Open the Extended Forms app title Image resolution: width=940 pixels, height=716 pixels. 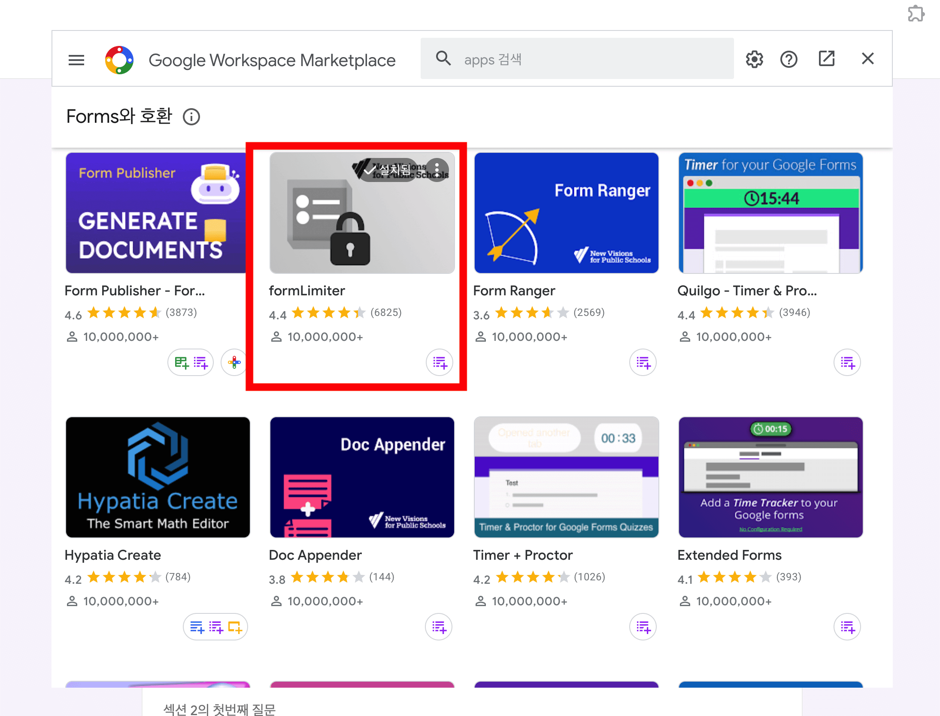pos(729,555)
